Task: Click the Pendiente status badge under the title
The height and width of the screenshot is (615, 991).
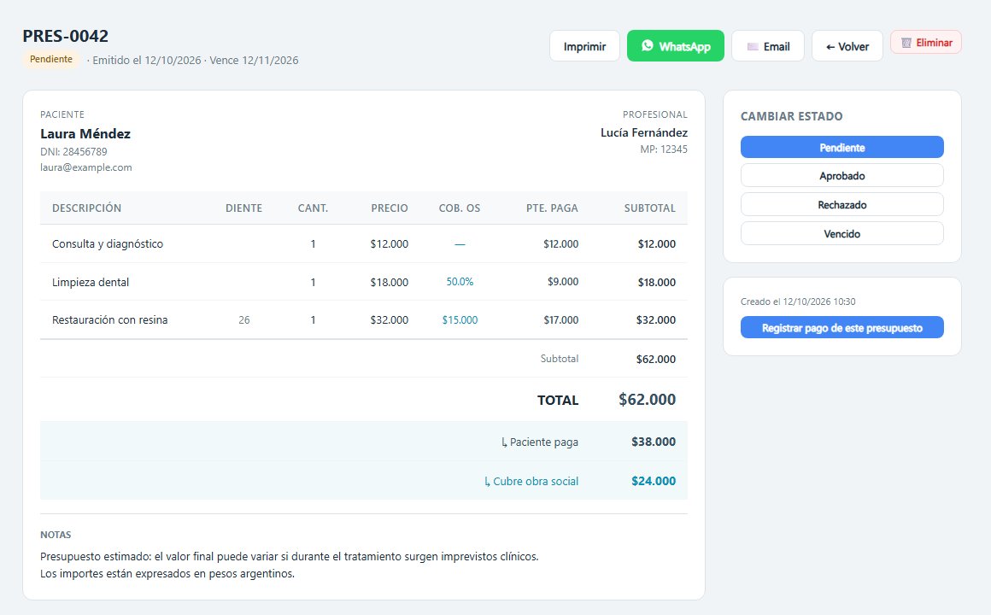Action: coord(51,60)
